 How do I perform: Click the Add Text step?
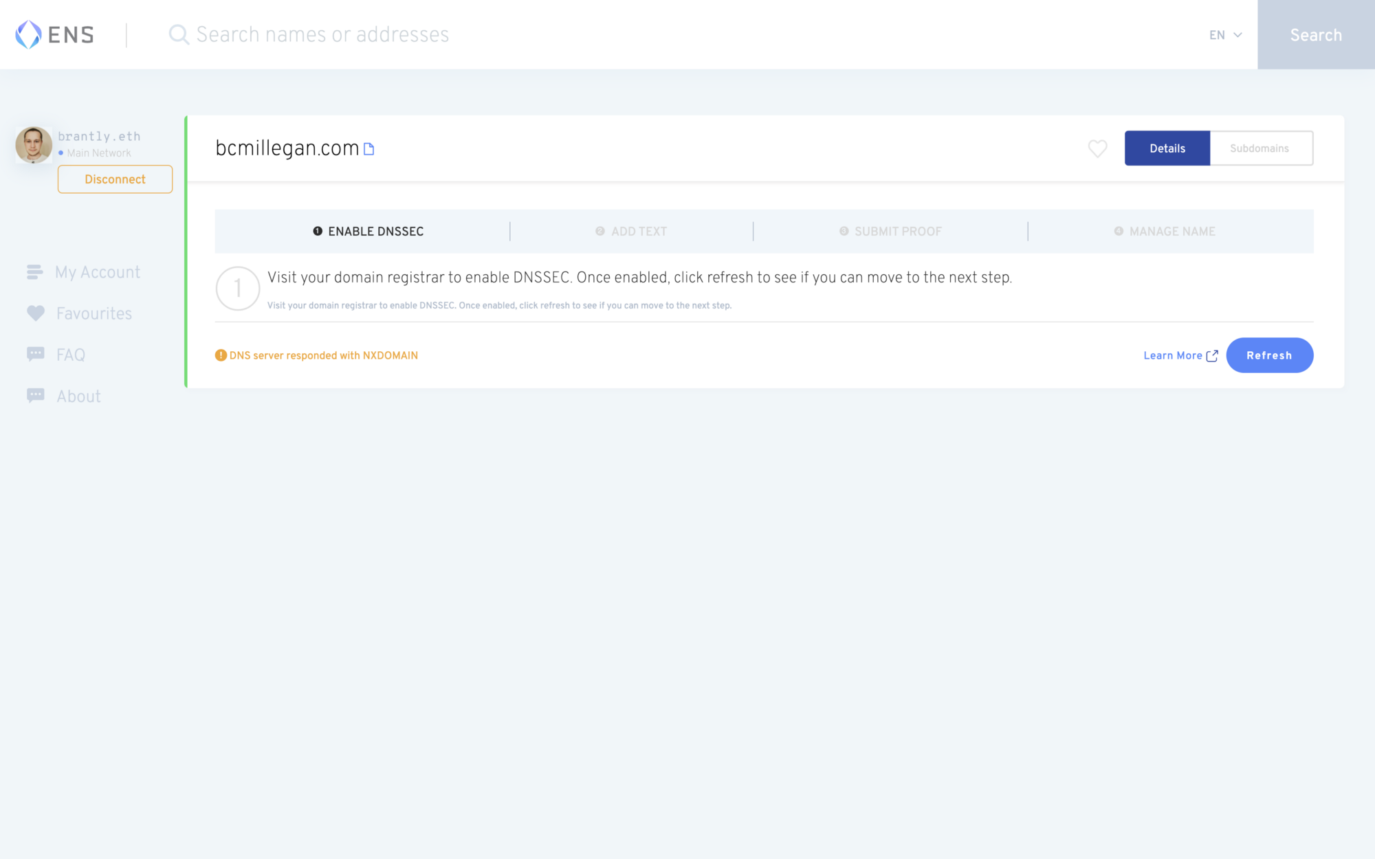[x=631, y=232]
